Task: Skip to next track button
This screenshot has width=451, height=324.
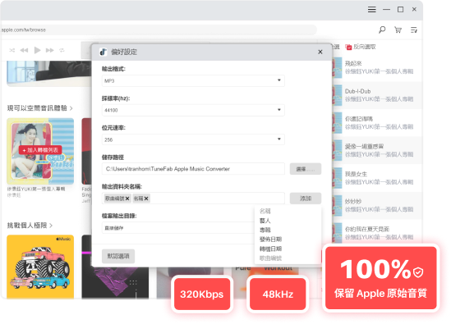Action: tap(50, 50)
